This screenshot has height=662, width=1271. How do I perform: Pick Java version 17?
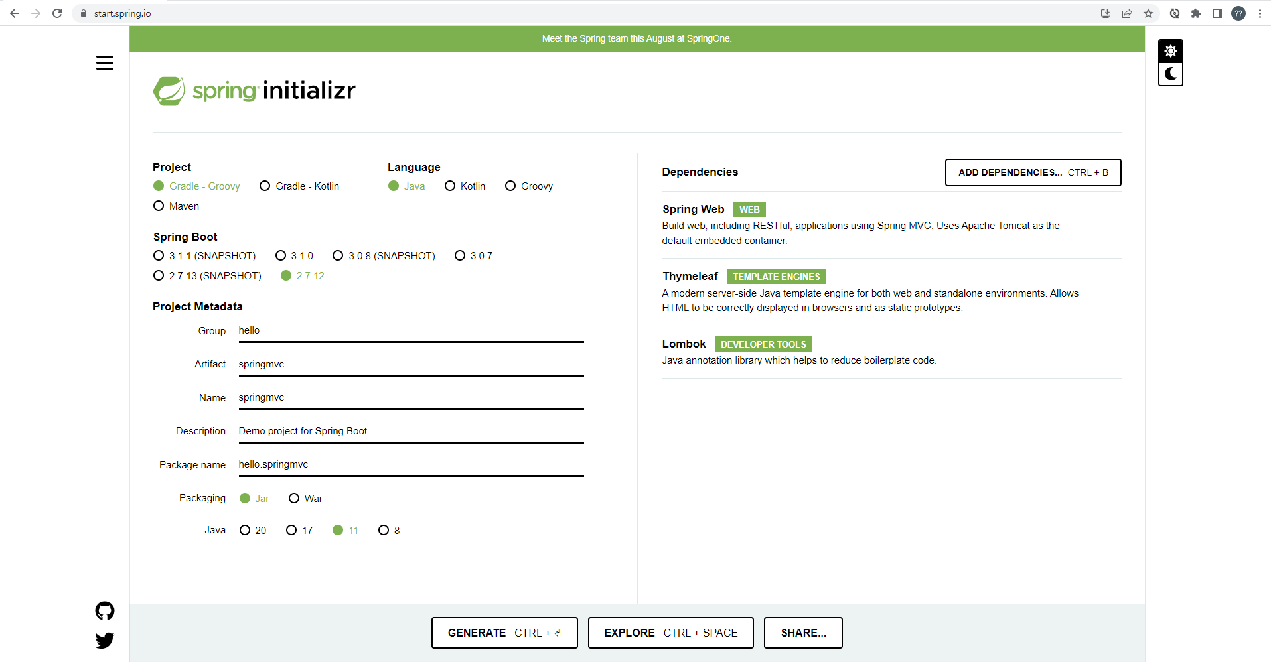(x=299, y=531)
